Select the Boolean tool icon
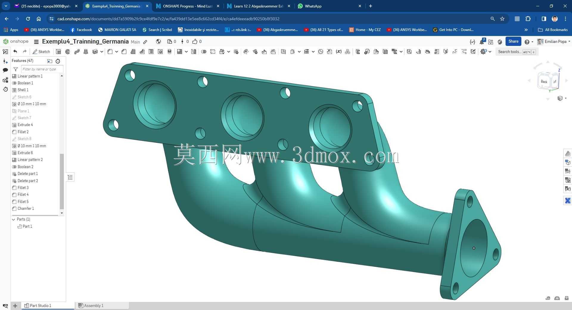 (x=204, y=52)
